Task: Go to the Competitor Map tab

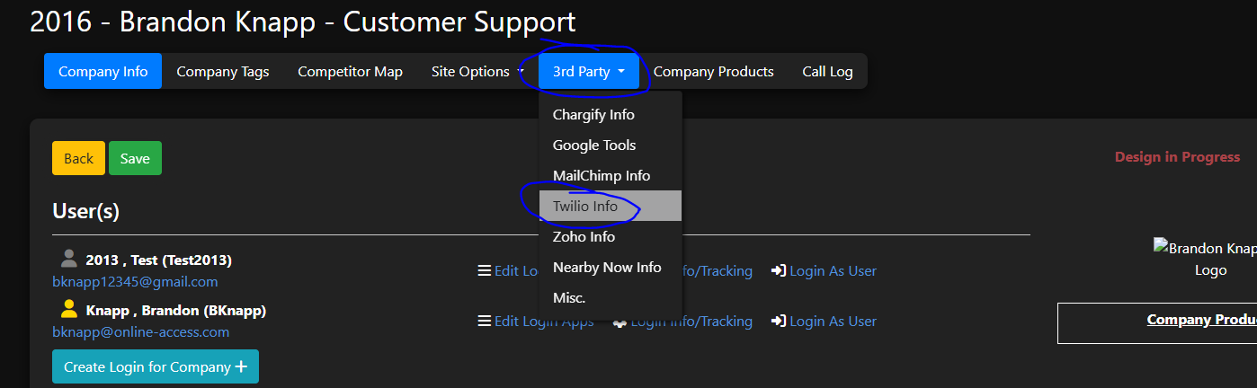Action: 350,72
